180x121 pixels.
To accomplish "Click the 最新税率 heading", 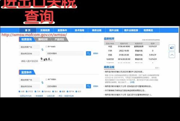I will point(109,39).
